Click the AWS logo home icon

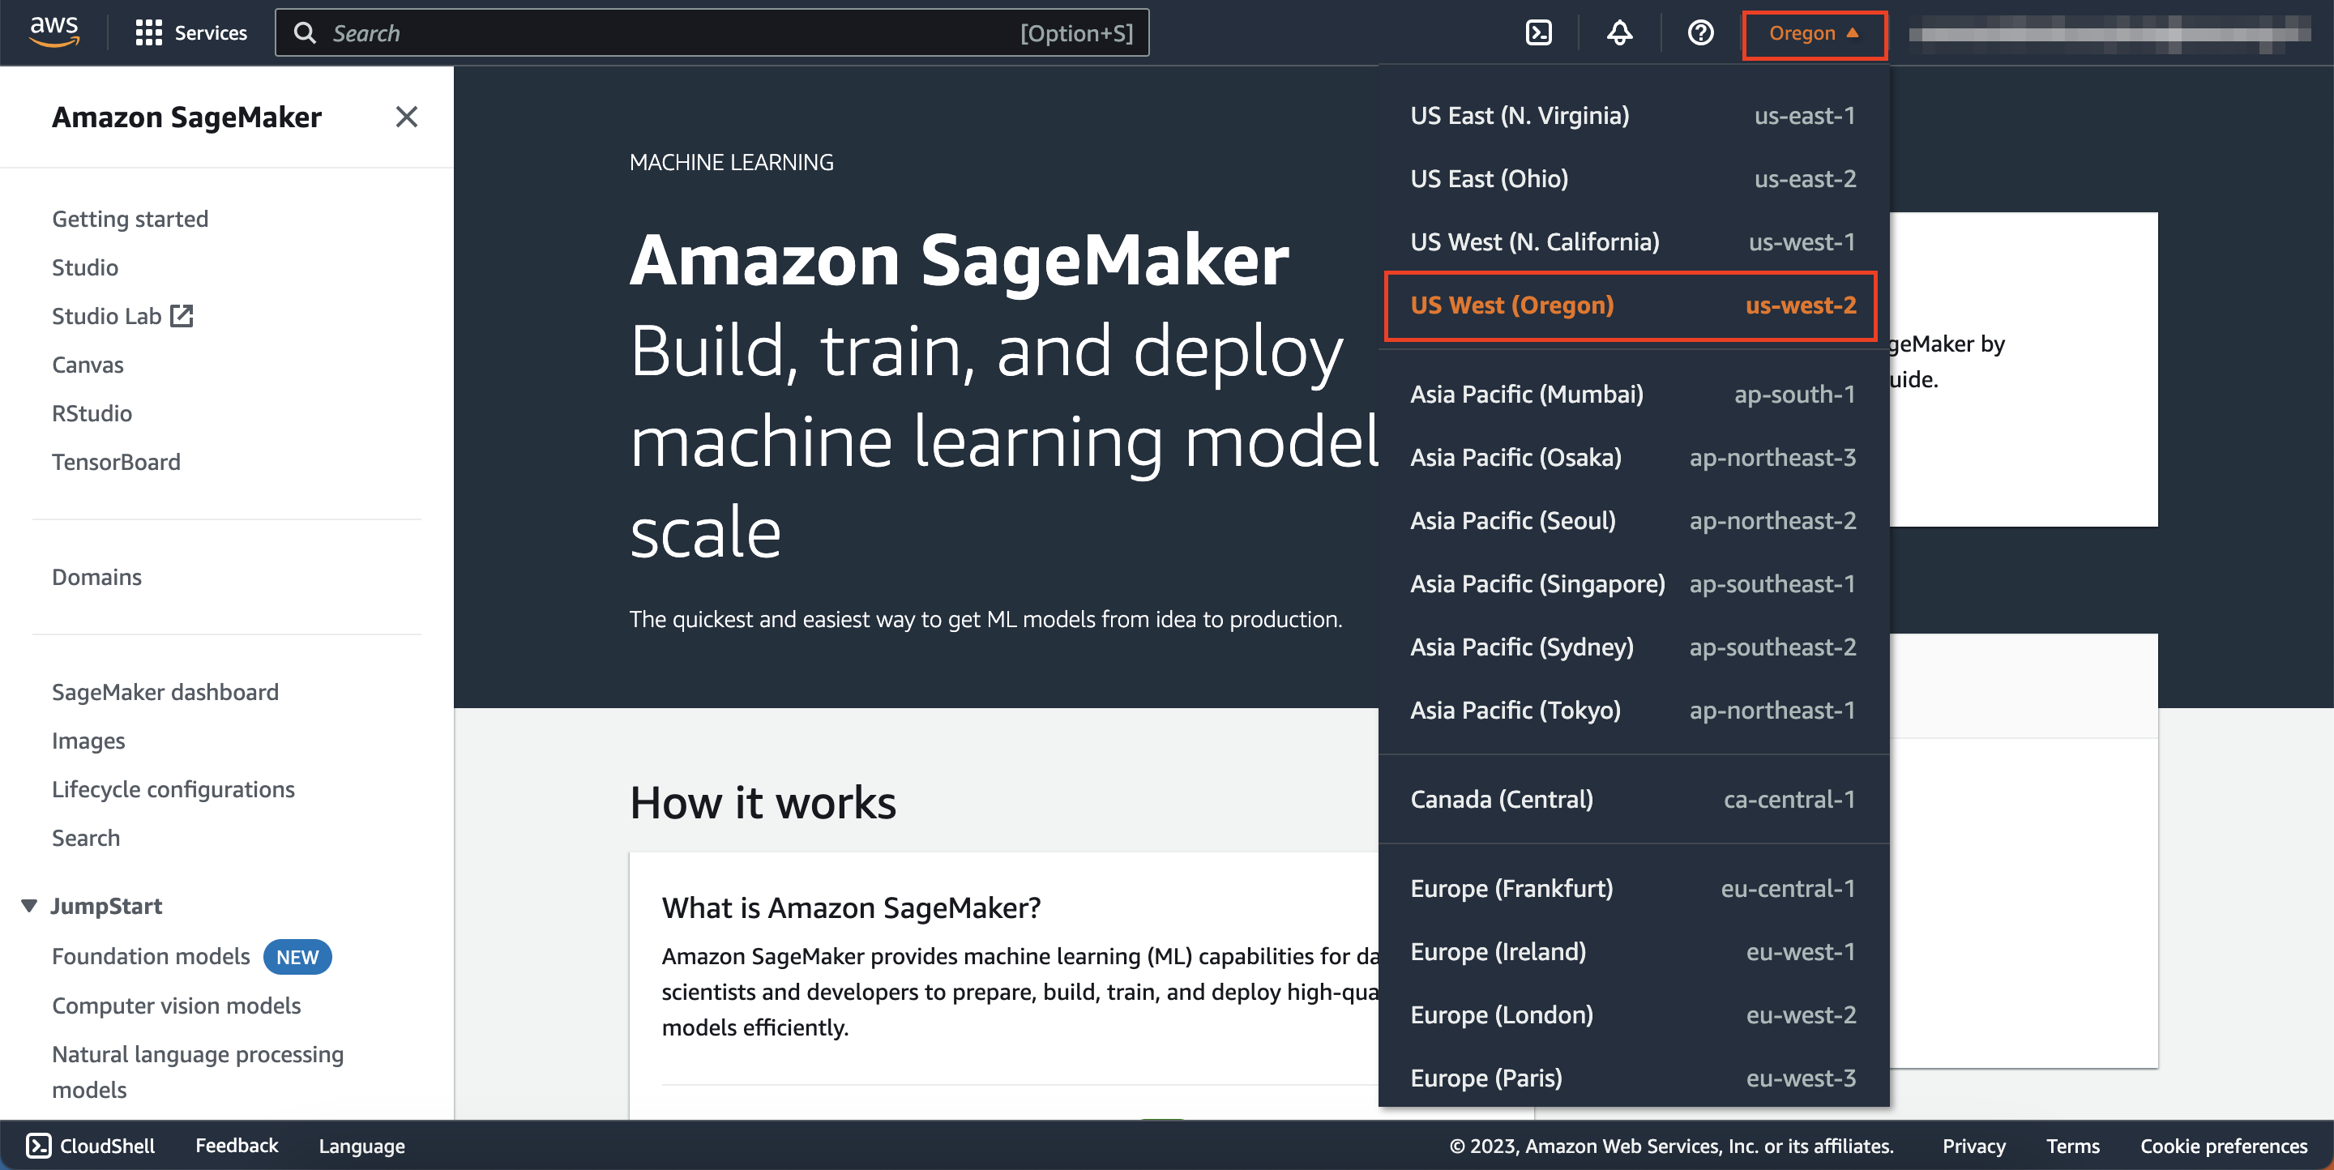coord(54,31)
